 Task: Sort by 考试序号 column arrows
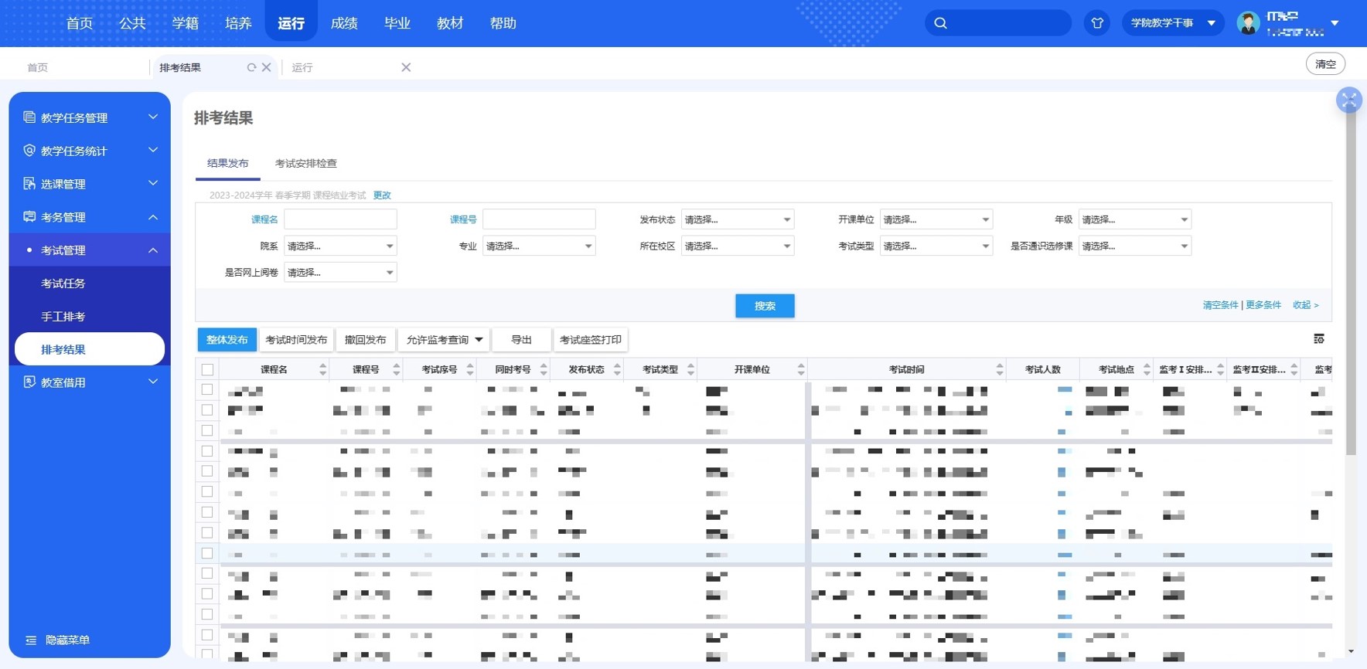[x=469, y=370]
